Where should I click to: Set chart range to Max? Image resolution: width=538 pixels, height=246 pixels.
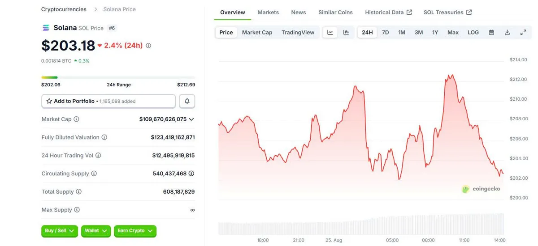[453, 32]
